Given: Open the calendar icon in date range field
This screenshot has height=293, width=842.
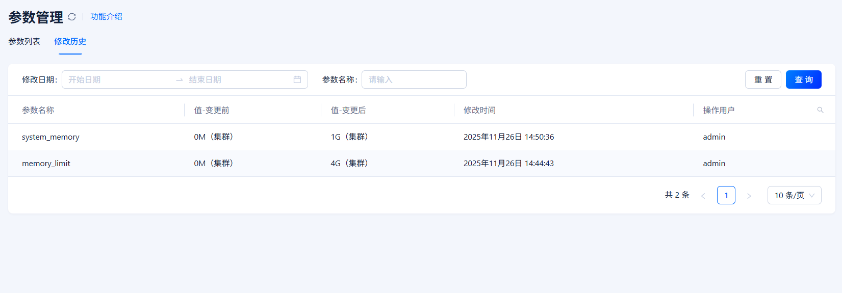Looking at the screenshot, I should point(297,79).
